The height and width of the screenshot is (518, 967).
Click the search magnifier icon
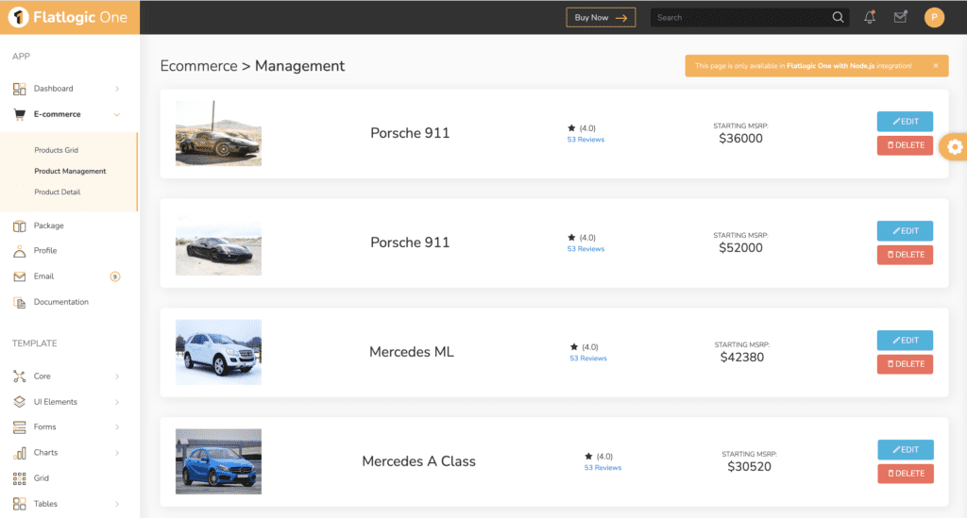pyautogui.click(x=839, y=17)
